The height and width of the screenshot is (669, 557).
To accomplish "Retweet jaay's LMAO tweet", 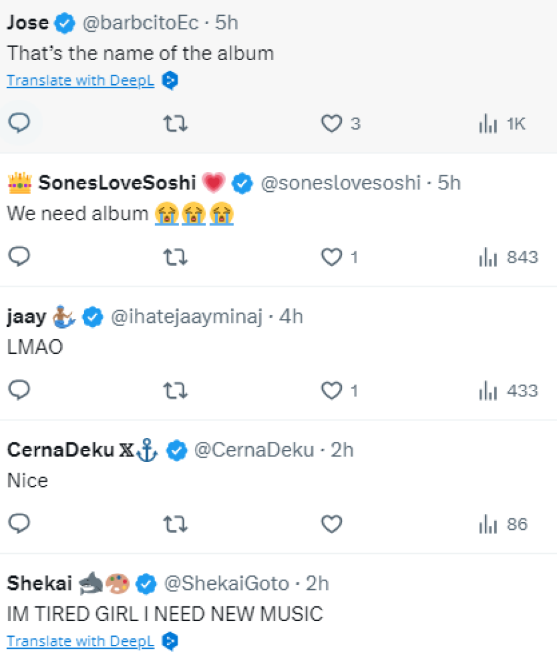I will tap(175, 391).
